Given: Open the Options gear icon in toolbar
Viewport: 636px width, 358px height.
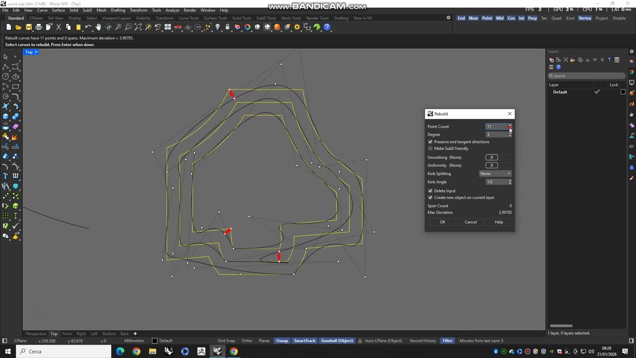Looking at the screenshot, I should click(297, 27).
